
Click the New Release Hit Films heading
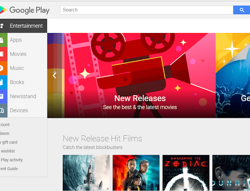[x=103, y=138]
